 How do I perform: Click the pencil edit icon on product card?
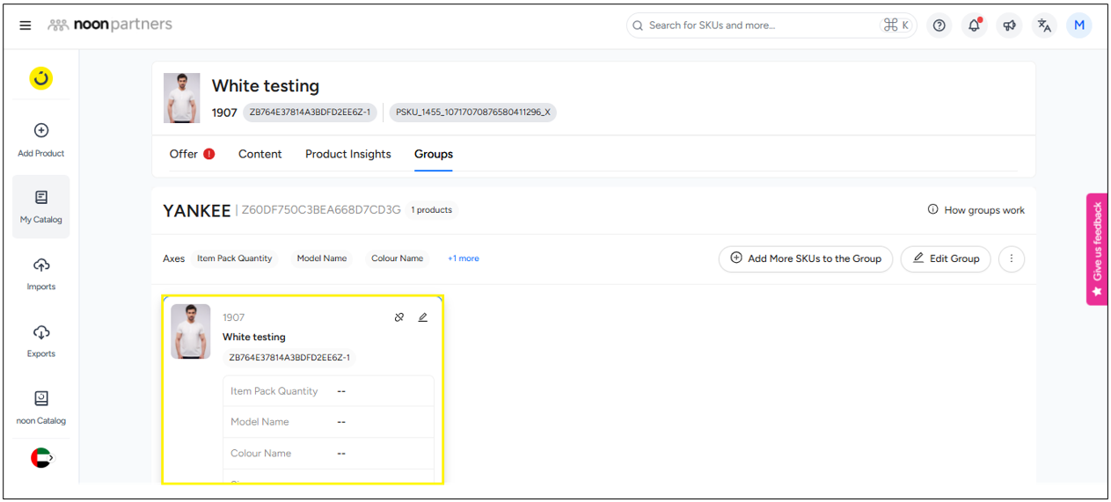pos(423,317)
